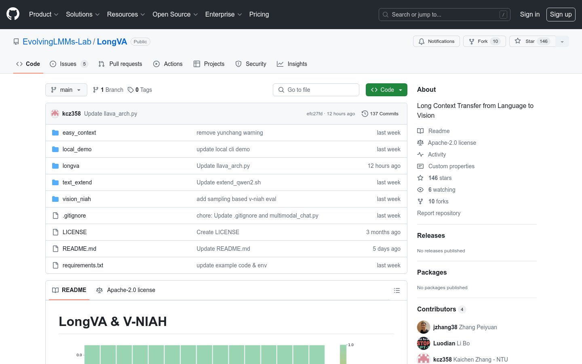Click the Report repository link
Image resolution: width=582 pixels, height=364 pixels.
click(439, 213)
